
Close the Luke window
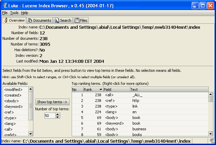210,6
